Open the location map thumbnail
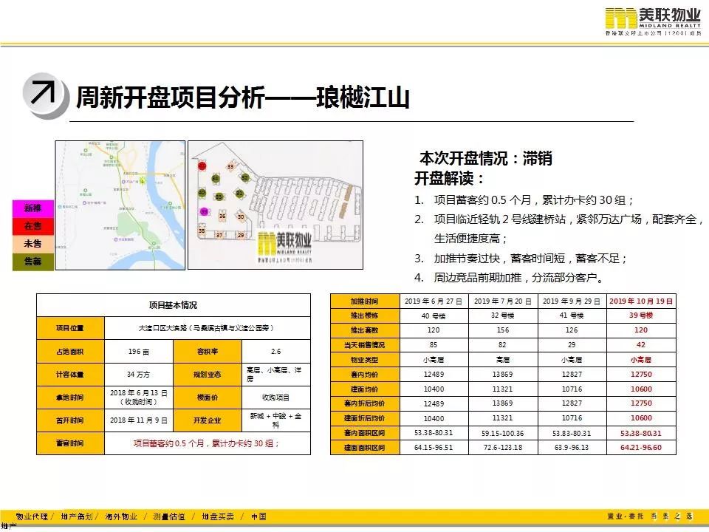This screenshot has height=532, width=709. tap(120, 205)
